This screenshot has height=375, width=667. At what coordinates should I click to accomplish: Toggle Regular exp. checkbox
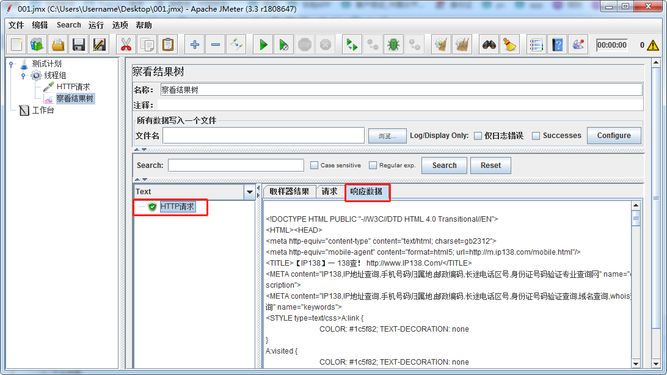(x=373, y=166)
